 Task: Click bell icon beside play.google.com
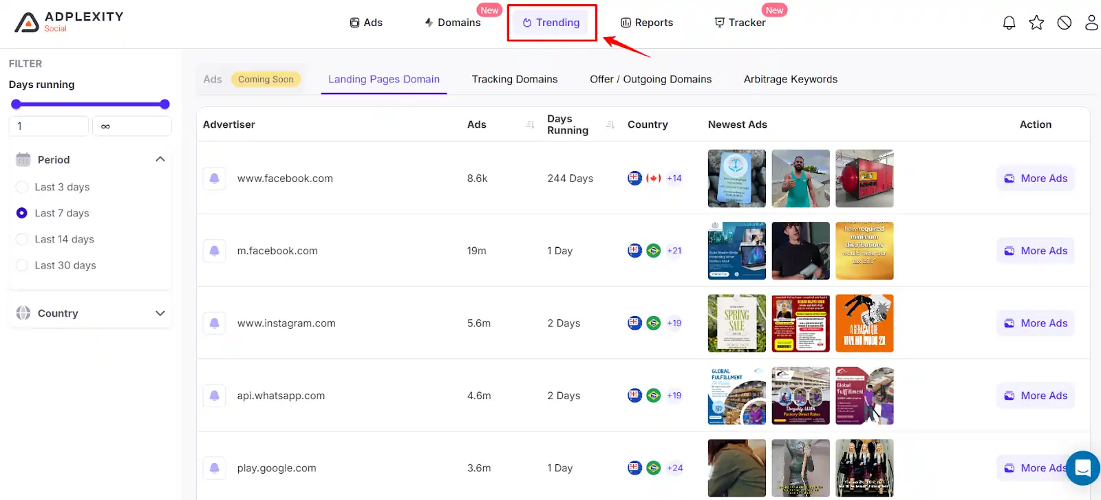[214, 468]
